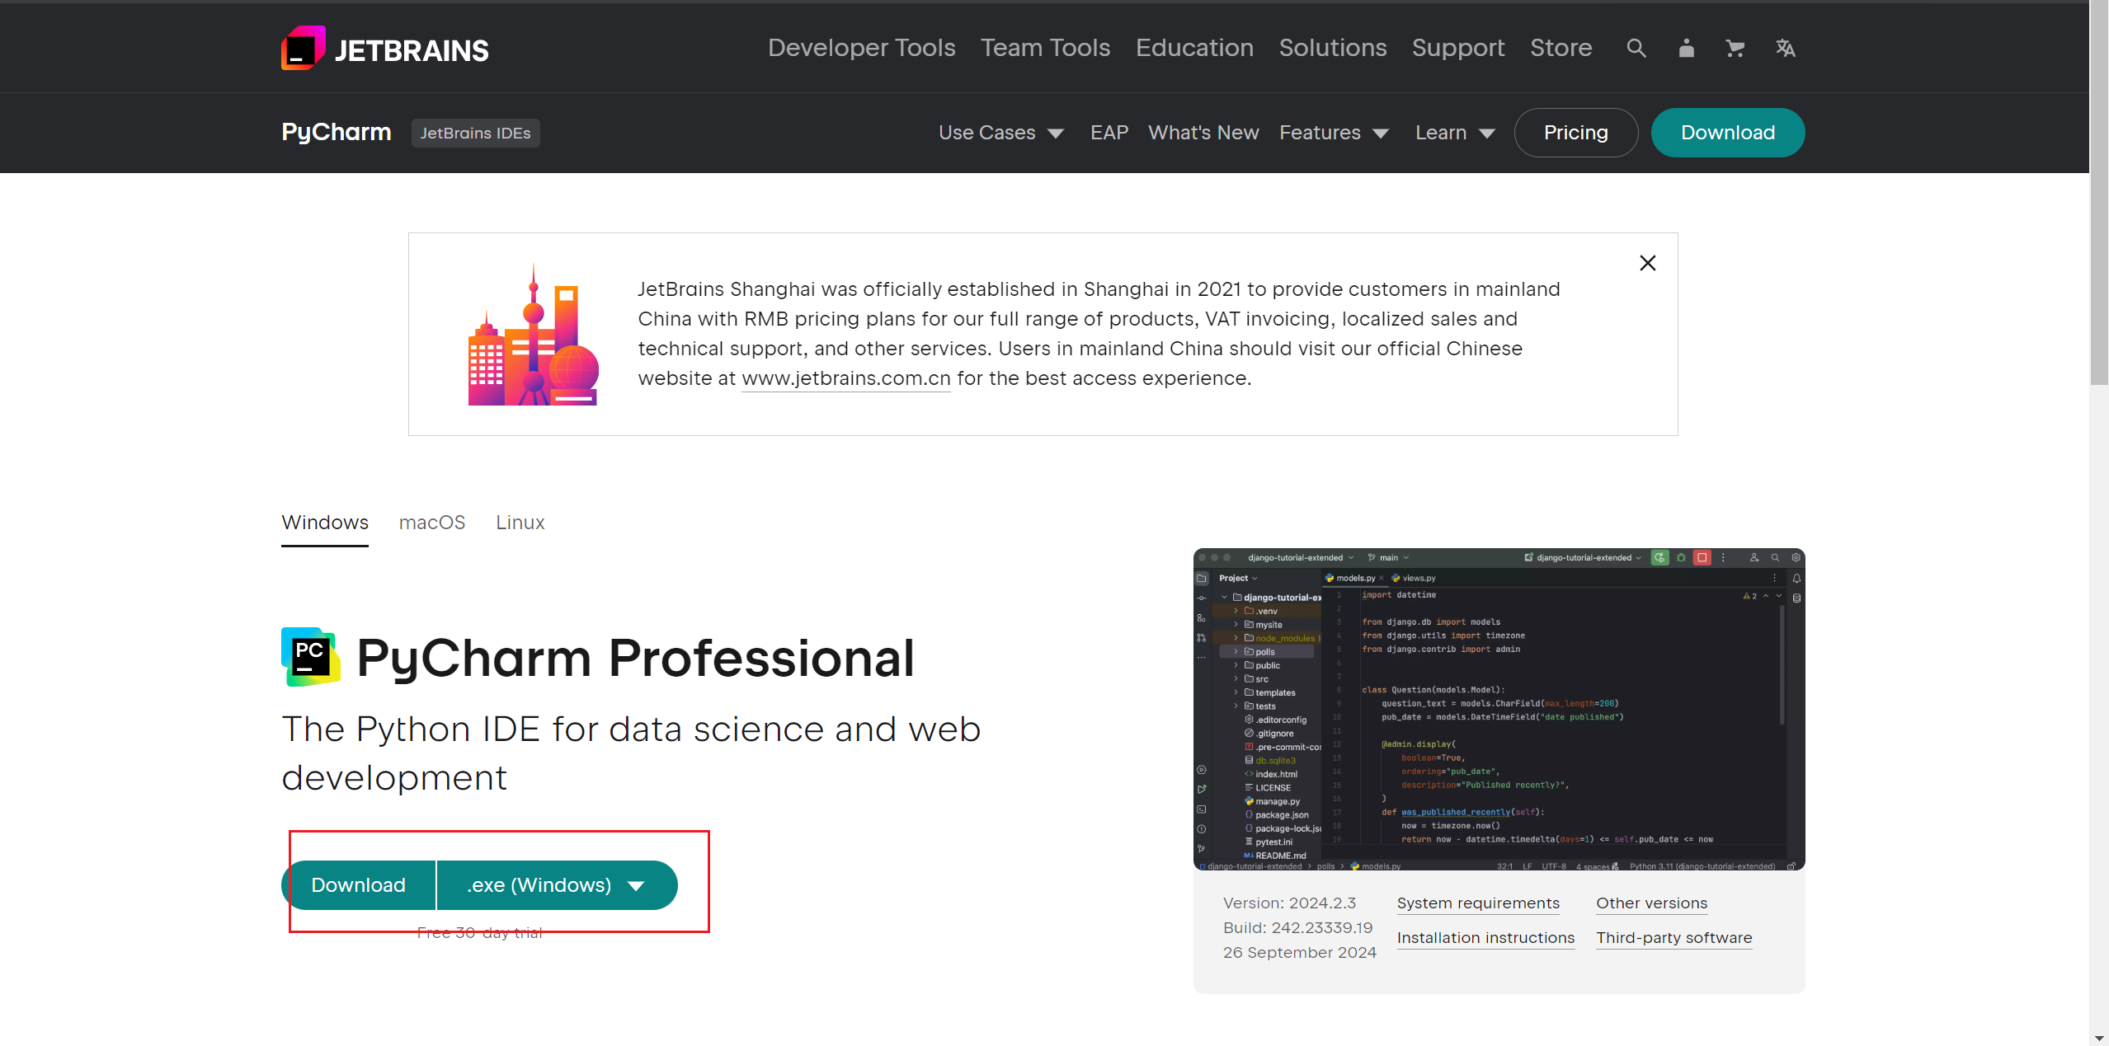
Task: Click the Build: 242.23339.19 text
Action: [x=1297, y=928]
